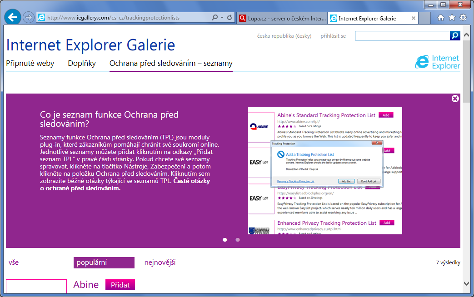This screenshot has height=297, width=474.
Task: Select the Internet Explorer Galerie tab
Action: pyautogui.click(x=373, y=19)
